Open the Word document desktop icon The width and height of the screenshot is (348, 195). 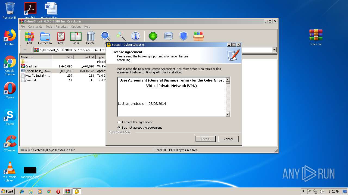[51, 10]
